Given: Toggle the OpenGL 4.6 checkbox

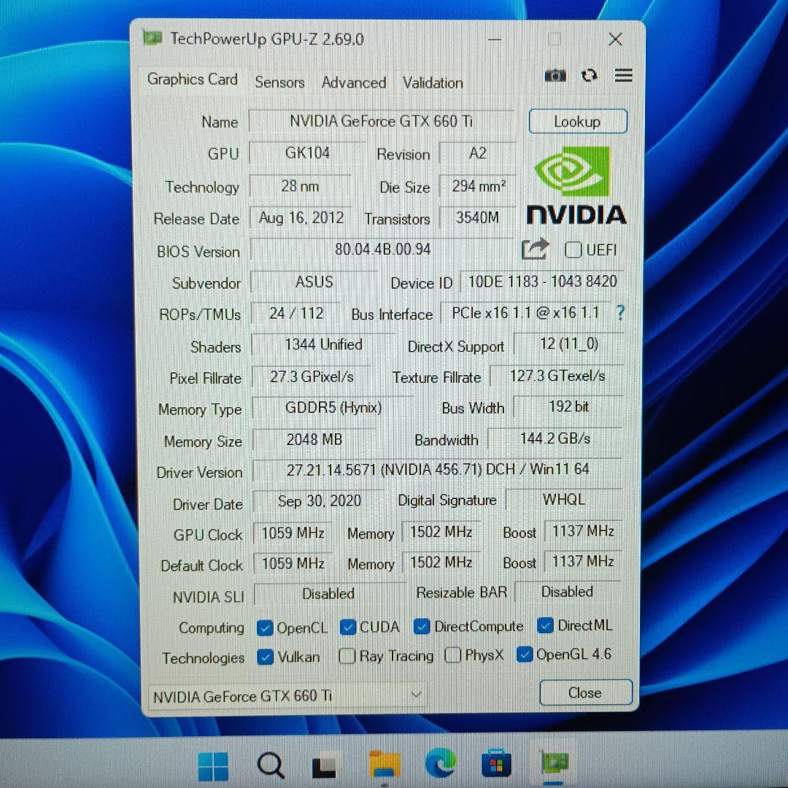Looking at the screenshot, I should tap(525, 654).
